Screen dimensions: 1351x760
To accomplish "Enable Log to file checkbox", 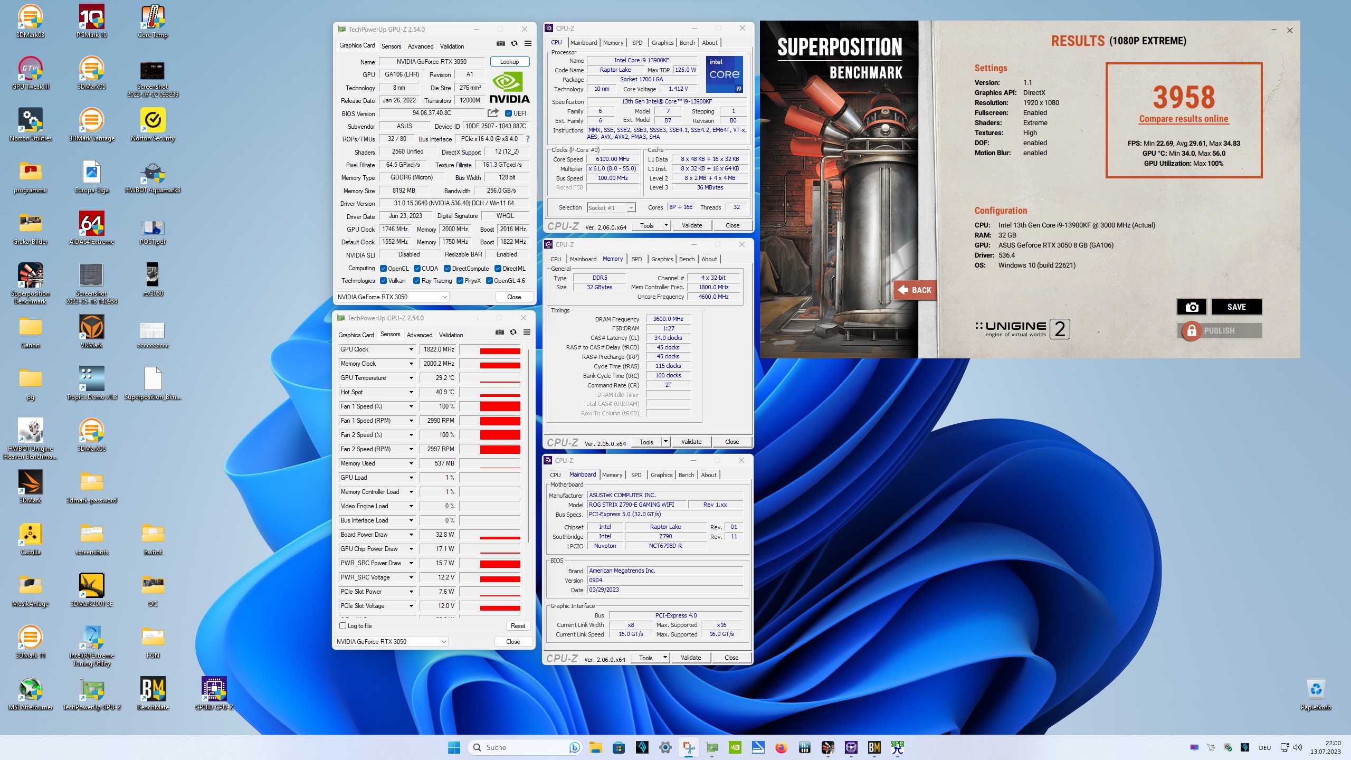I will point(343,626).
